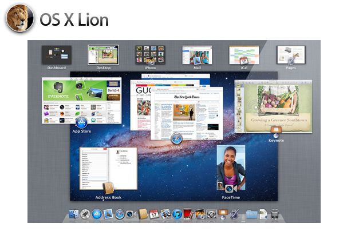Click the App Store badge icon below its window
The width and height of the screenshot is (347, 231).
click(x=82, y=123)
